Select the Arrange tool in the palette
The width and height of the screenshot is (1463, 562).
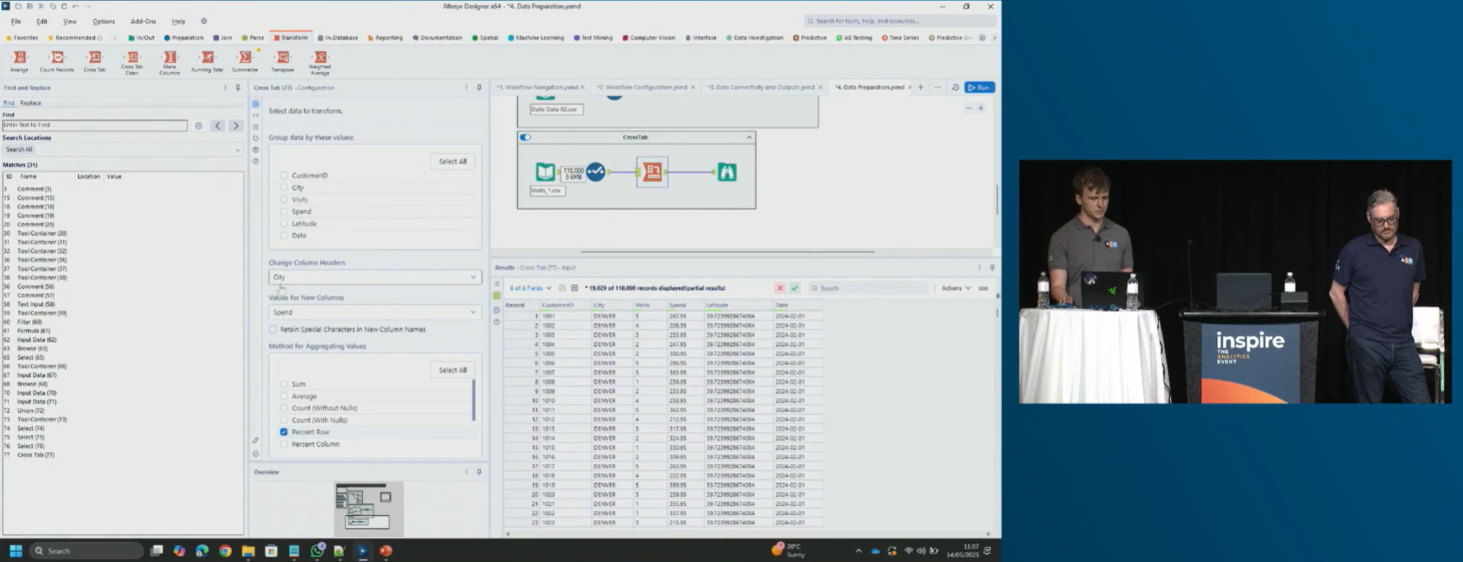pos(19,61)
